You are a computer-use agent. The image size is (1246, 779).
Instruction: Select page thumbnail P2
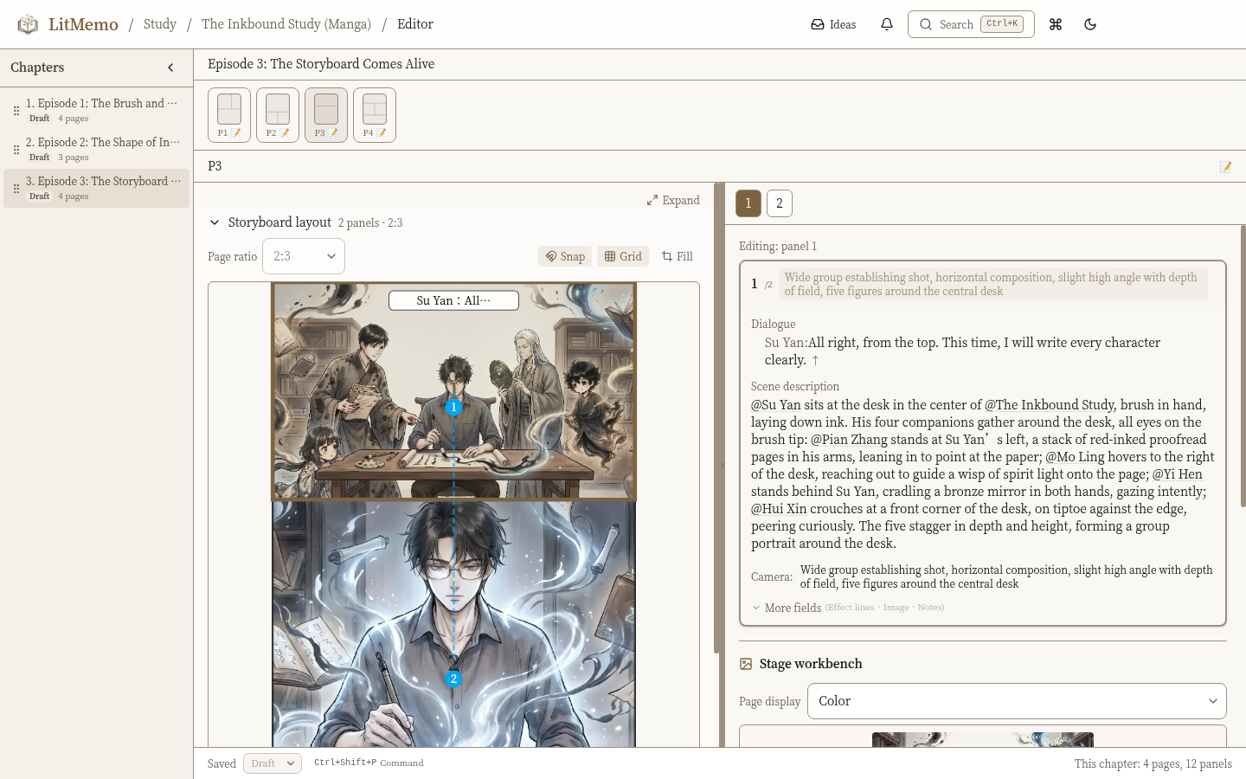[278, 115]
